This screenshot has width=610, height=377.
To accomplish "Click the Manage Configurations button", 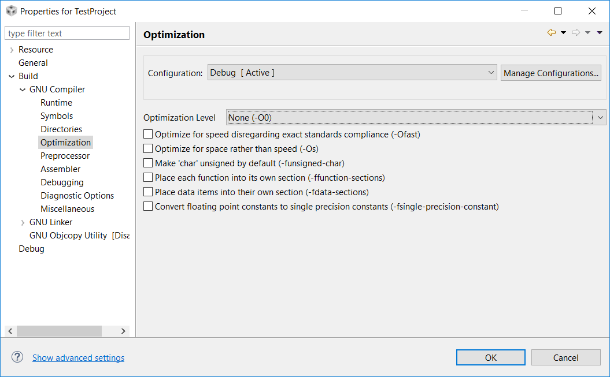I will [550, 72].
